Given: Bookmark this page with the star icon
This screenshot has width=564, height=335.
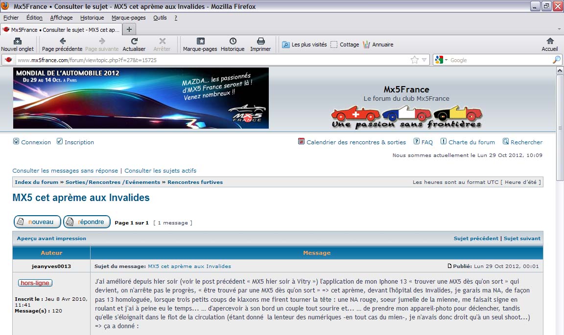Looking at the screenshot, I should (x=415, y=60).
